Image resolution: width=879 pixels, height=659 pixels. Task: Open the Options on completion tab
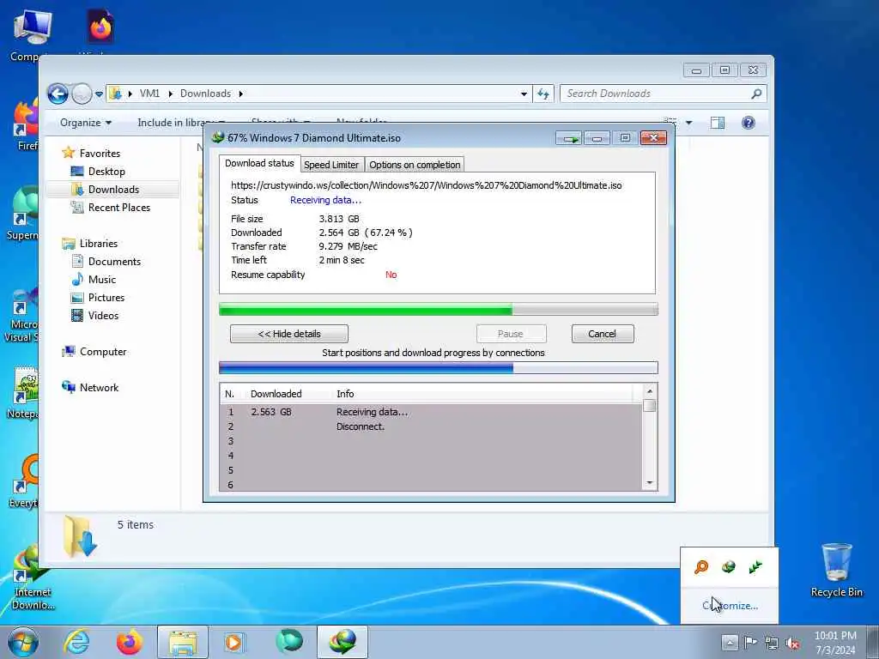415,165
